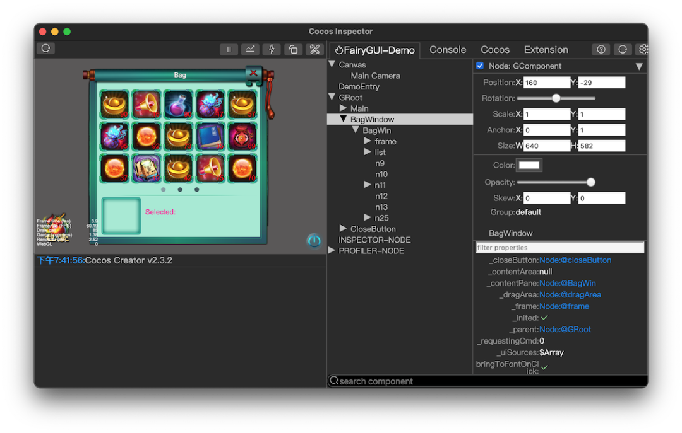Click the blue power button in preview
The width and height of the screenshot is (682, 433).
[x=314, y=241]
